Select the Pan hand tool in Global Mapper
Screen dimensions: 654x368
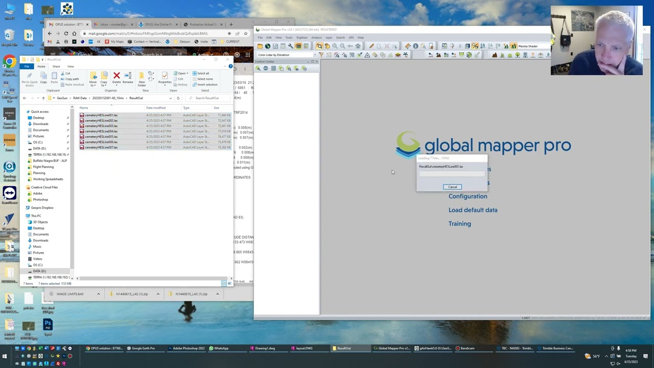327,46
